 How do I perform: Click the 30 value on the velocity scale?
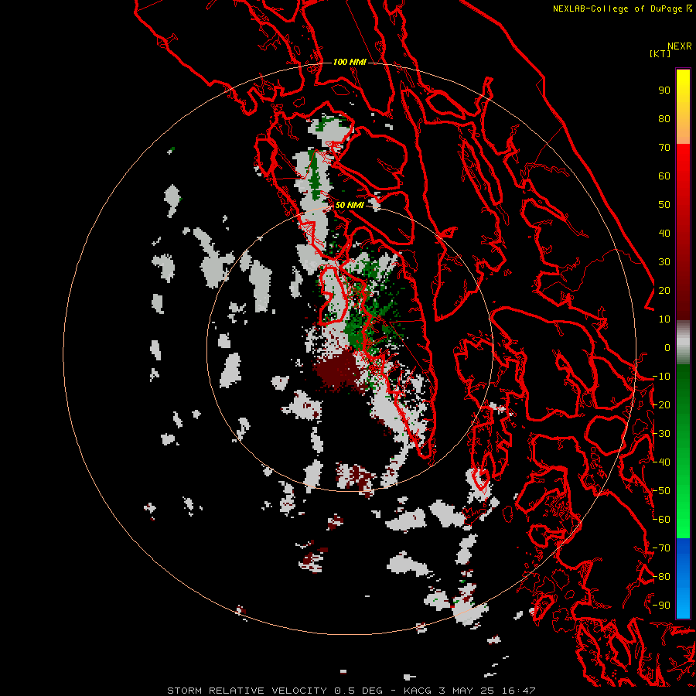[x=664, y=262]
